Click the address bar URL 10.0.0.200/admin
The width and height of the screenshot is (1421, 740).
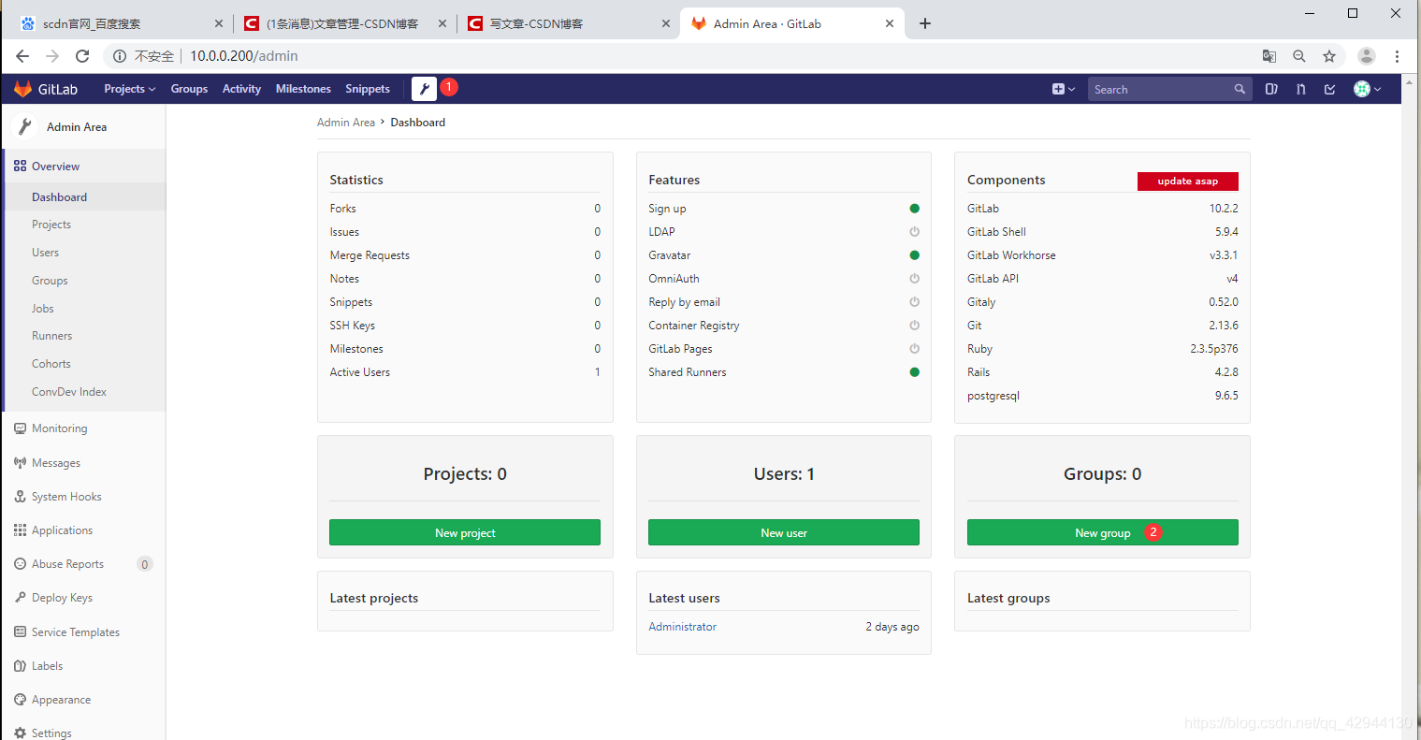click(244, 56)
